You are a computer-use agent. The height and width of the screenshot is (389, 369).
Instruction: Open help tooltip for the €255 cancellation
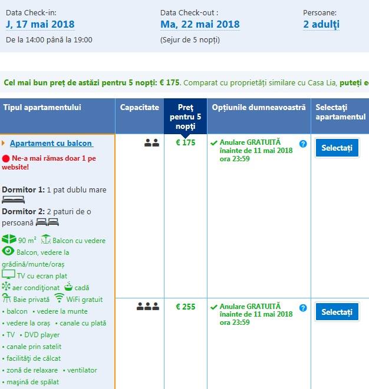click(303, 307)
